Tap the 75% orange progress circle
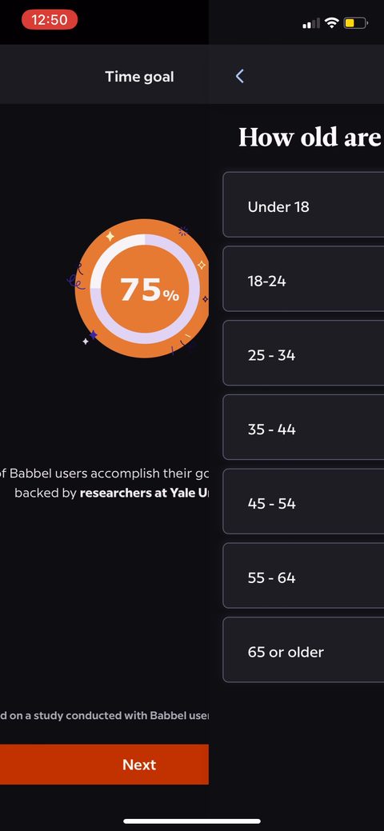This screenshot has height=831, width=384. 142,288
